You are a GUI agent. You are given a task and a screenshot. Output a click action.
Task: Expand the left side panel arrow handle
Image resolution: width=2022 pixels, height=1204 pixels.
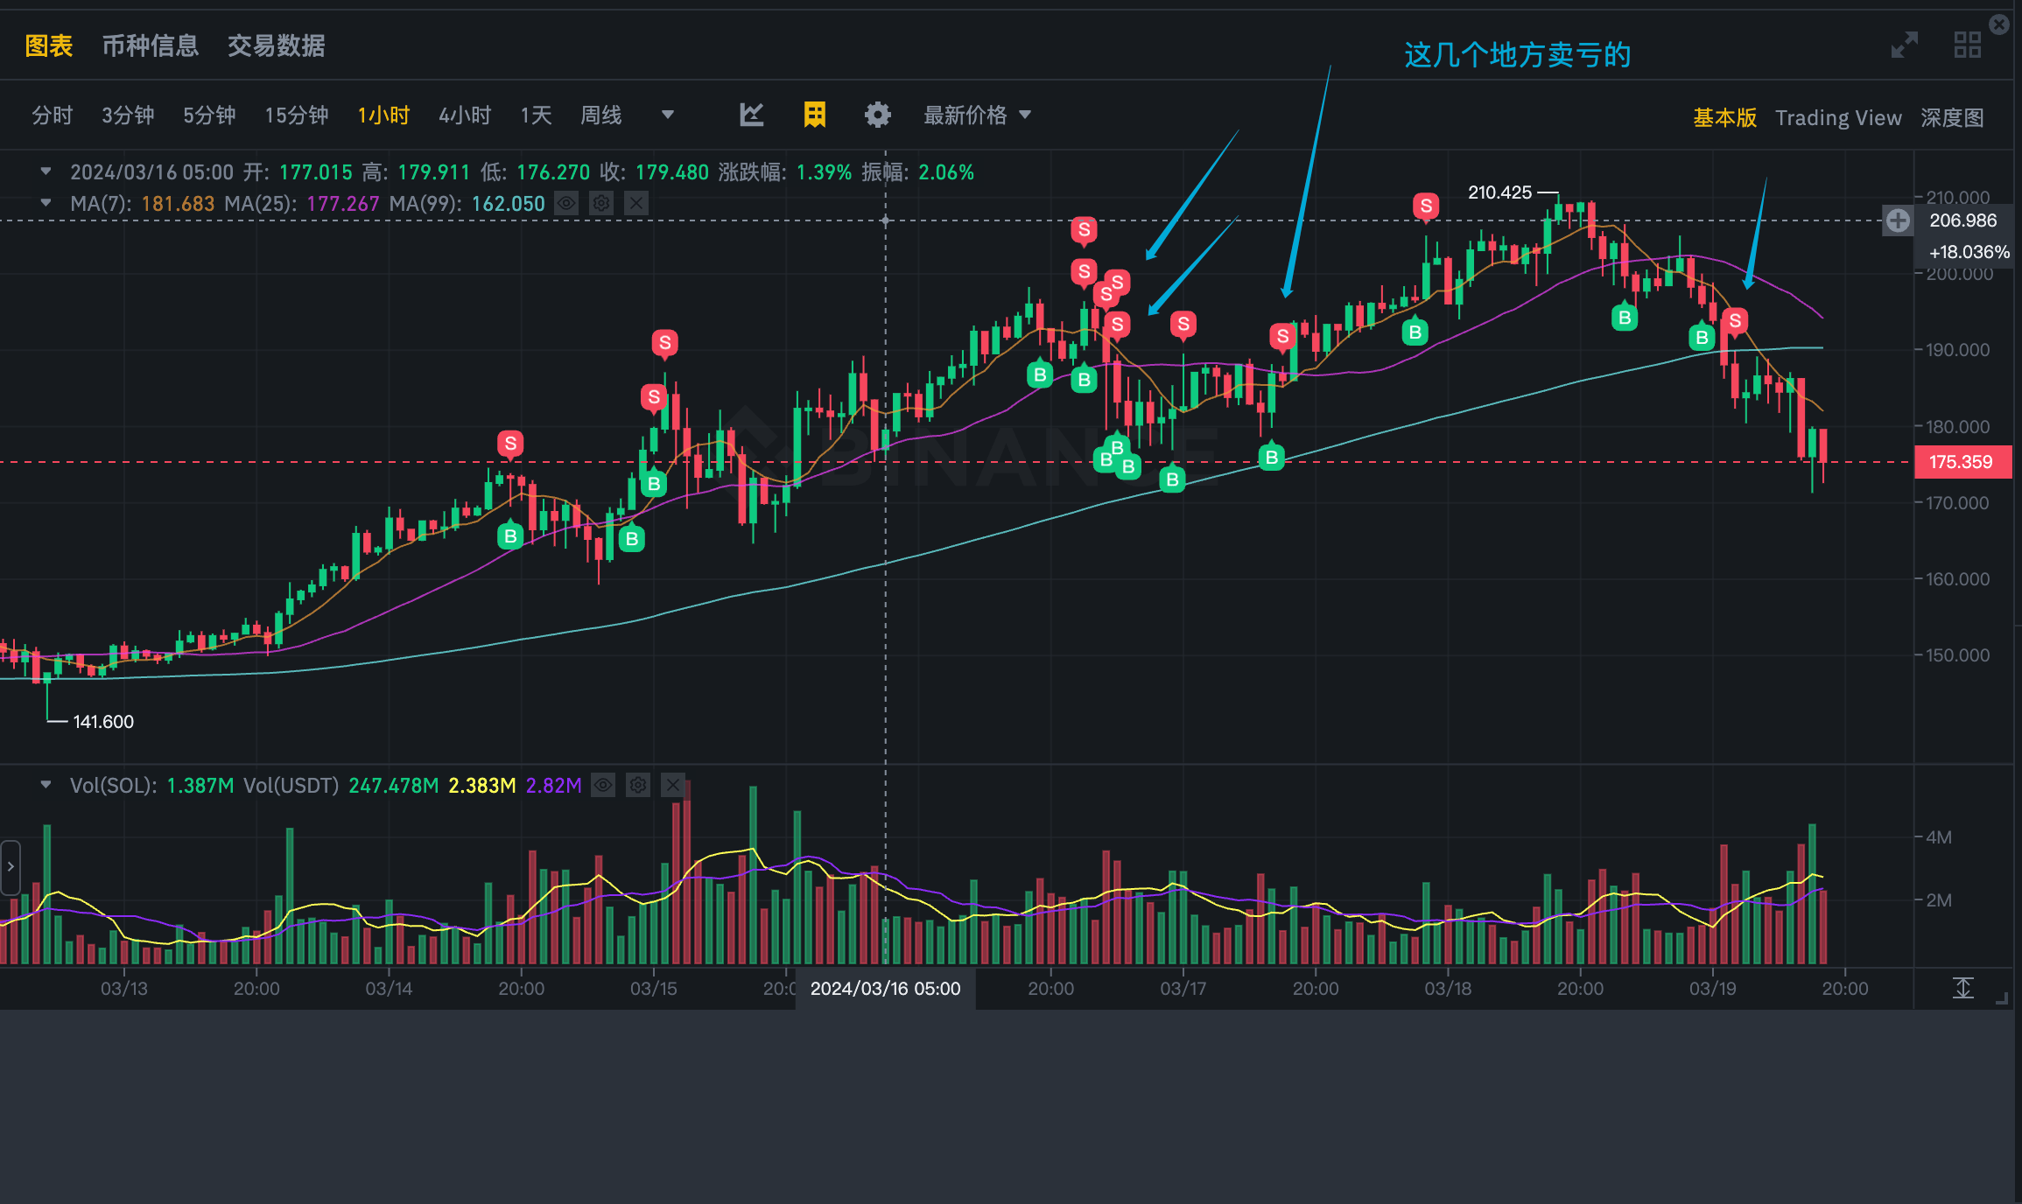coord(11,867)
